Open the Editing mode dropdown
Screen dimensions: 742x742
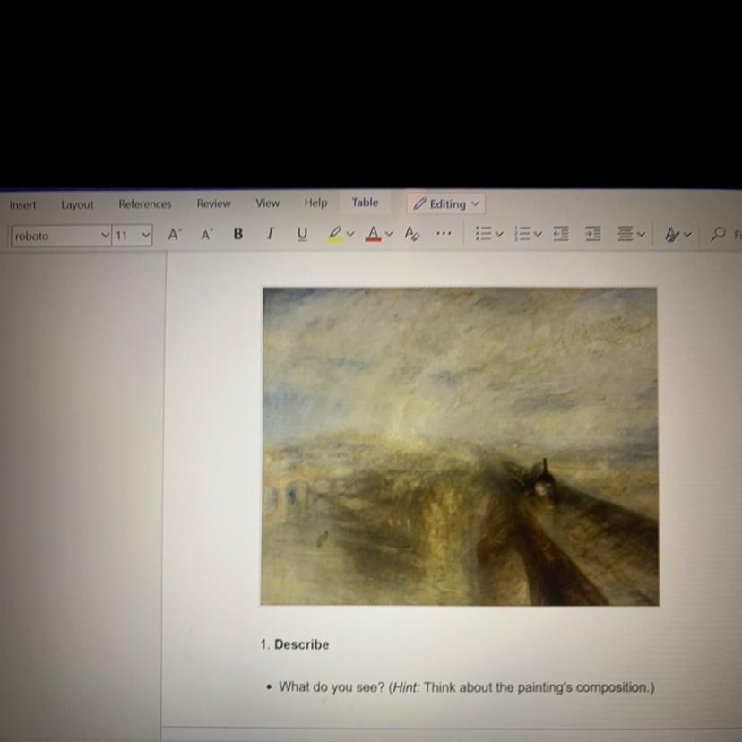click(x=445, y=204)
